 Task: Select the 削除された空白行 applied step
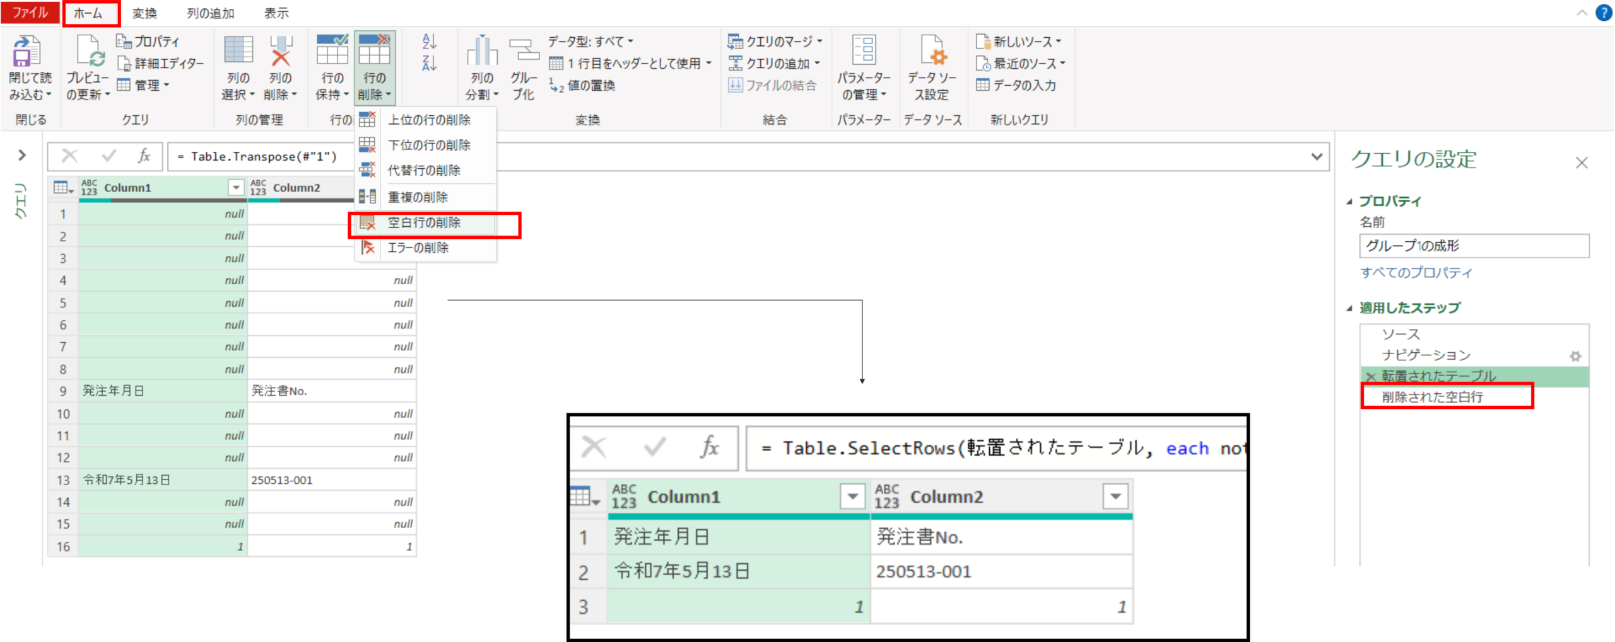(1474, 397)
